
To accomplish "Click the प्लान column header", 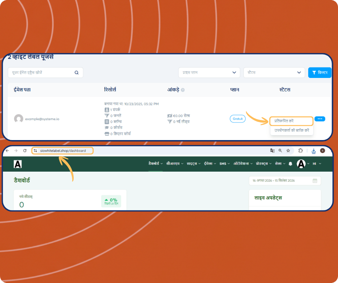I will (x=234, y=89).
